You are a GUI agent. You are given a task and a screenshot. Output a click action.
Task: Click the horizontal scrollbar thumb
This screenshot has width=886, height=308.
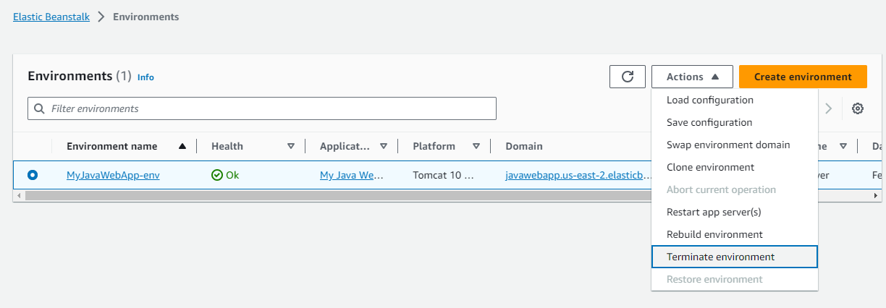pyautogui.click(x=338, y=196)
